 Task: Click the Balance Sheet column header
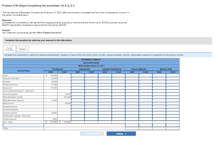point(166,69)
